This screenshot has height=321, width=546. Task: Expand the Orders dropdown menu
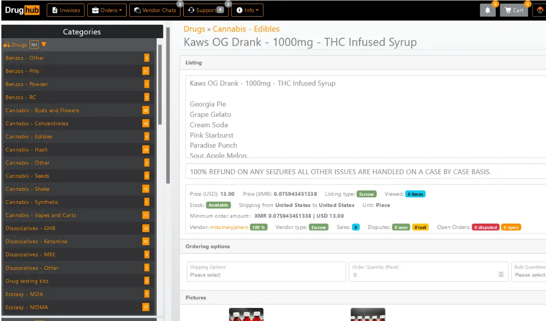coord(107,10)
